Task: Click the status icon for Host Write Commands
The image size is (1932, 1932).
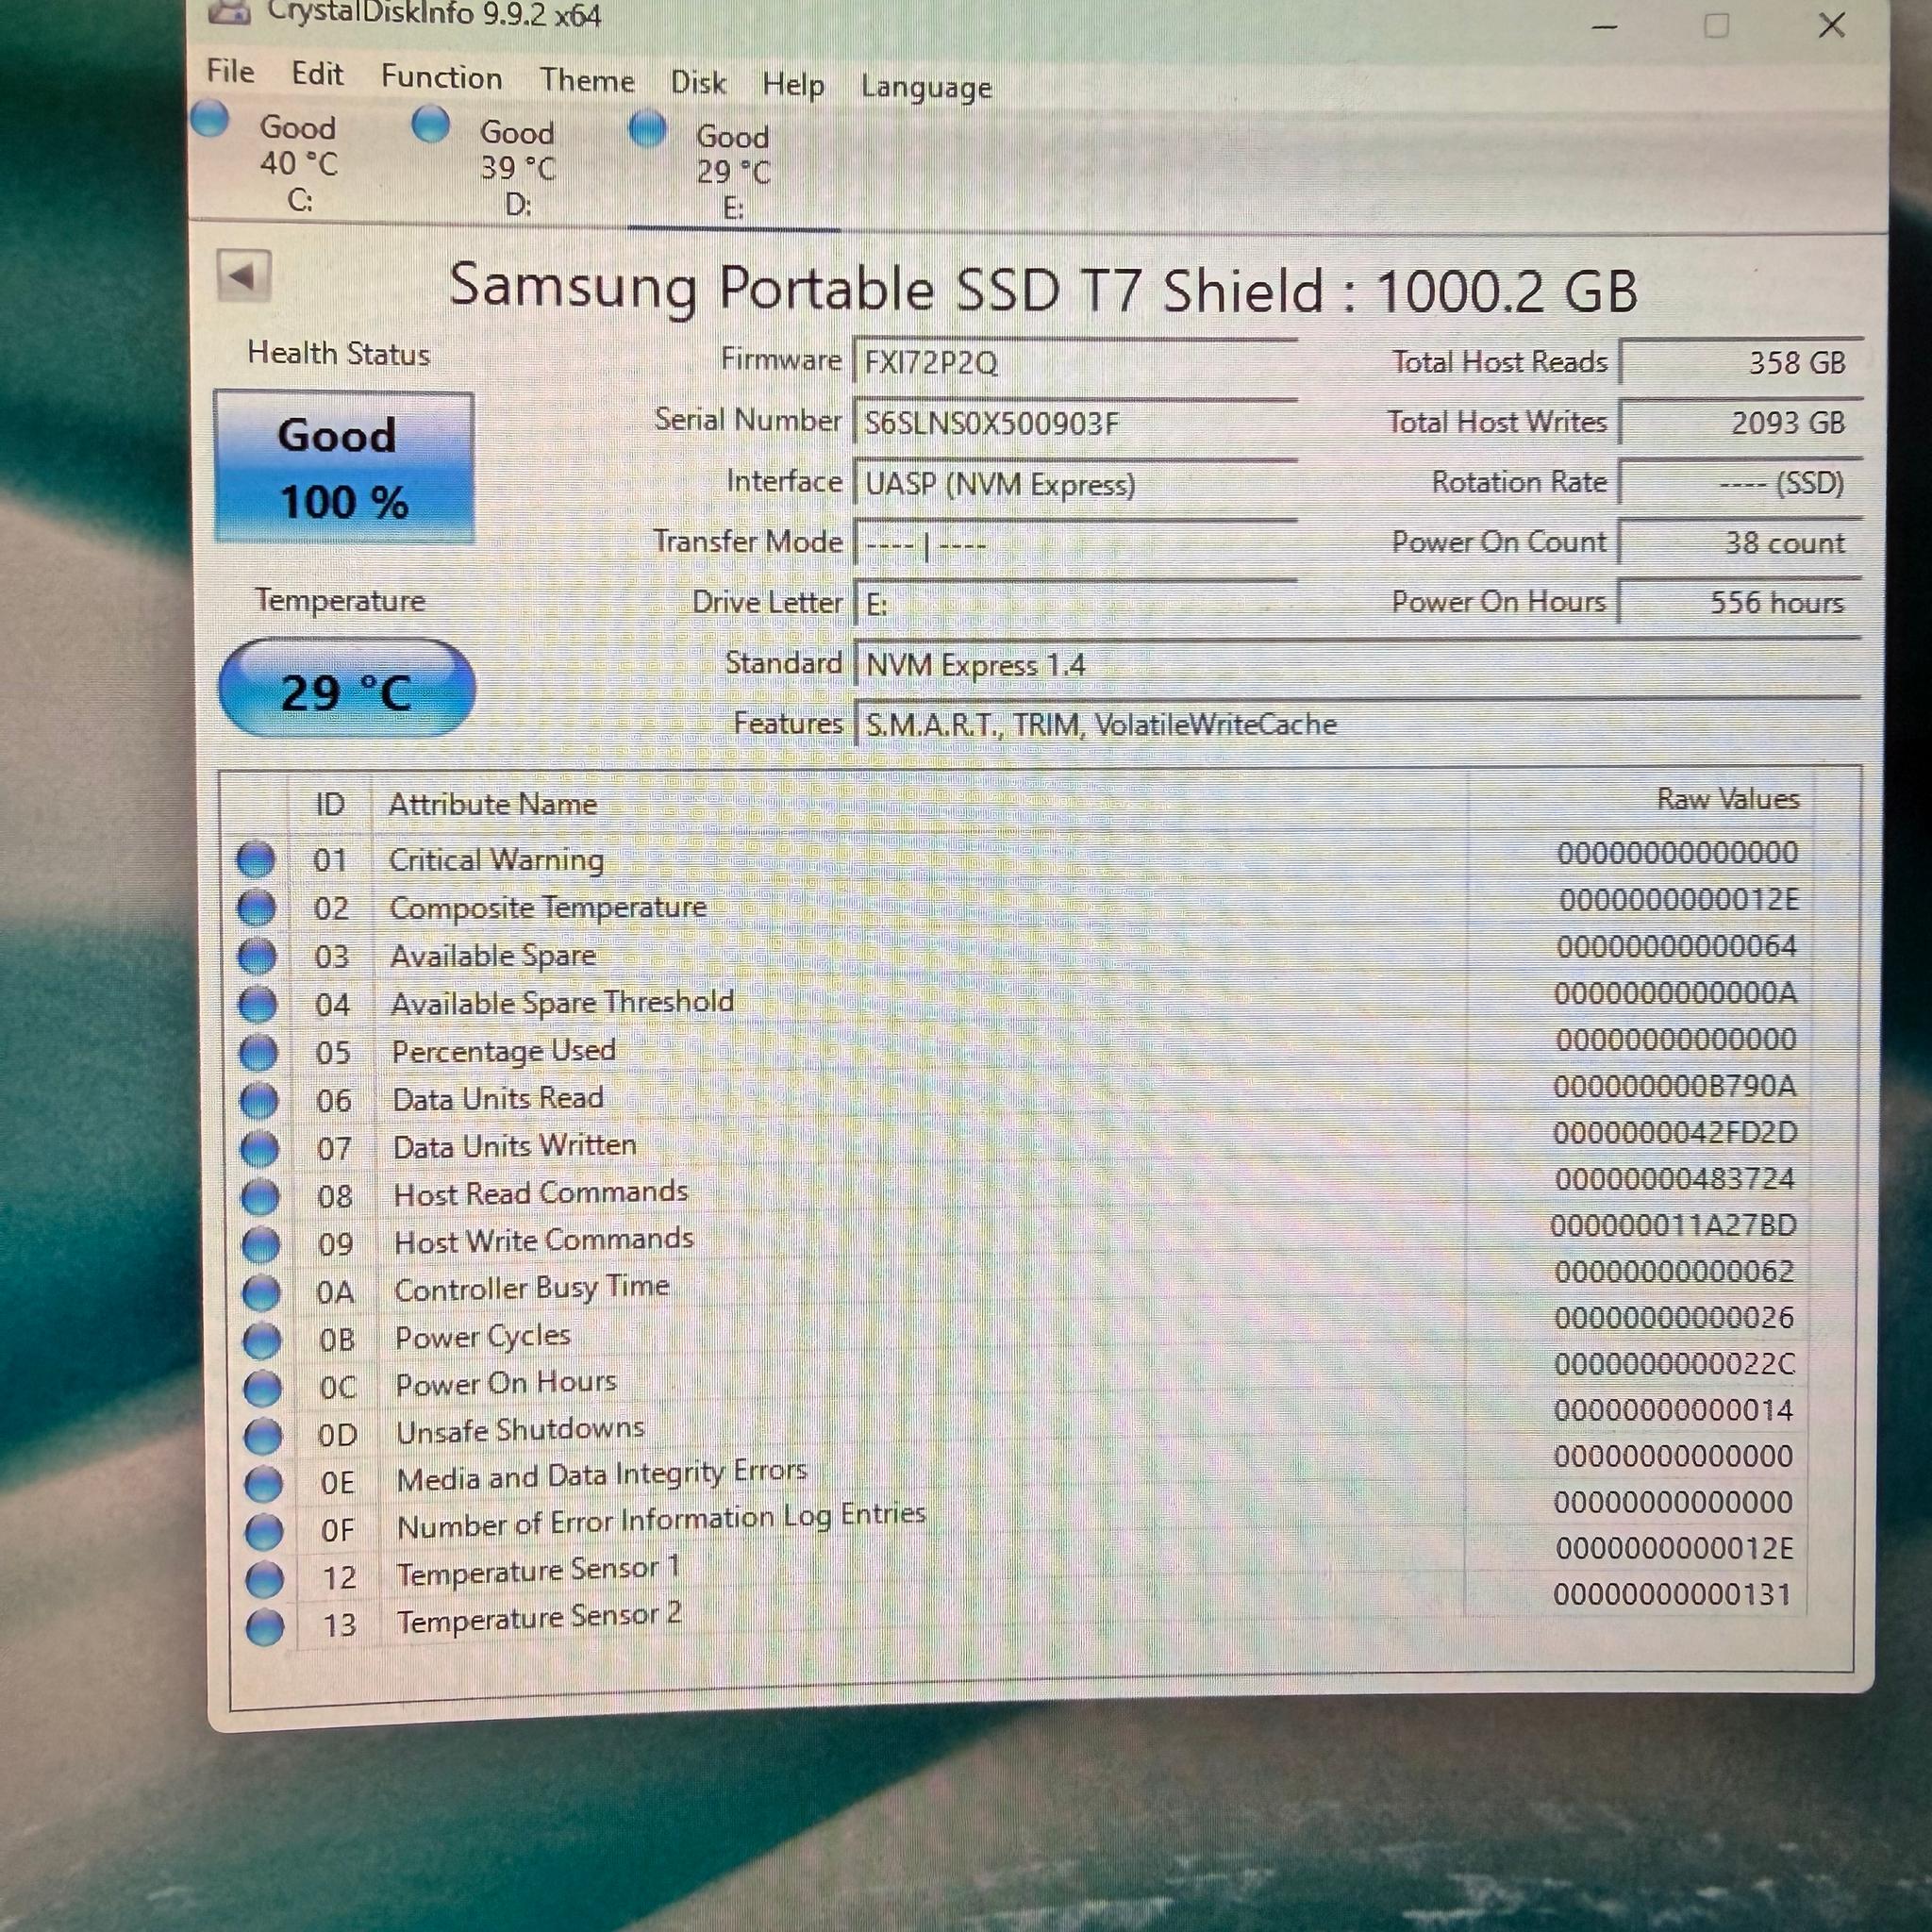Action: (x=261, y=1244)
